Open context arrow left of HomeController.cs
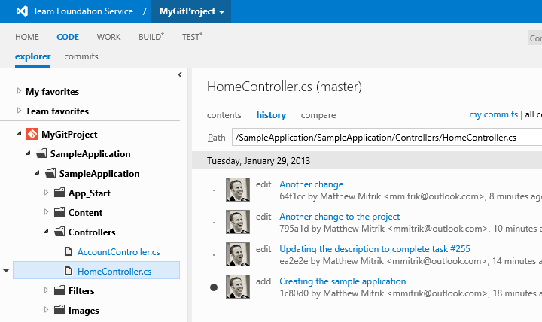 [6, 271]
